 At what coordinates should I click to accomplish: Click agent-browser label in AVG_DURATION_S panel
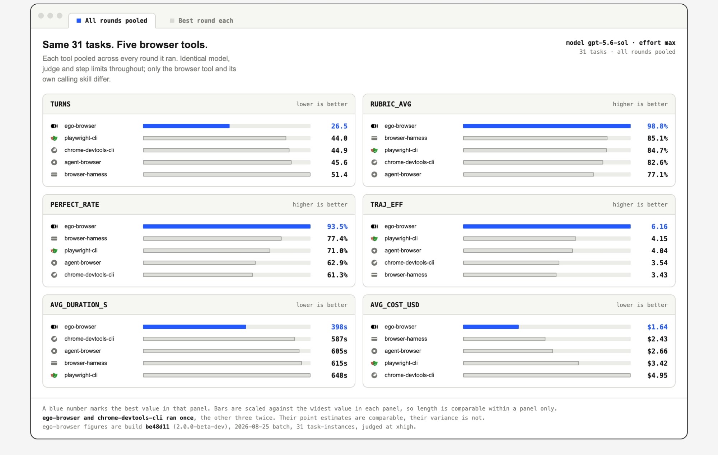[x=83, y=351]
